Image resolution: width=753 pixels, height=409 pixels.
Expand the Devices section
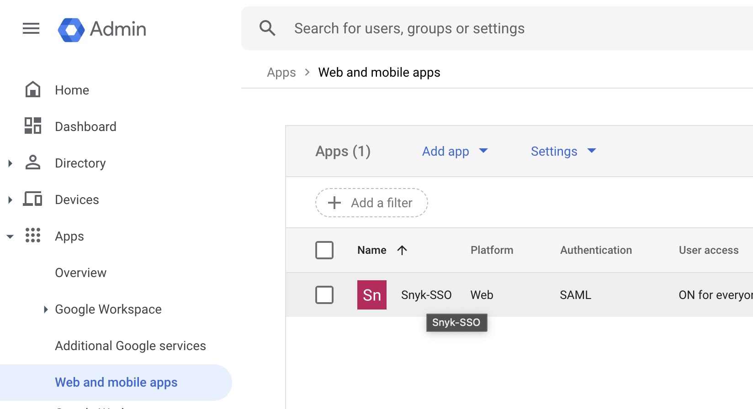(x=10, y=199)
